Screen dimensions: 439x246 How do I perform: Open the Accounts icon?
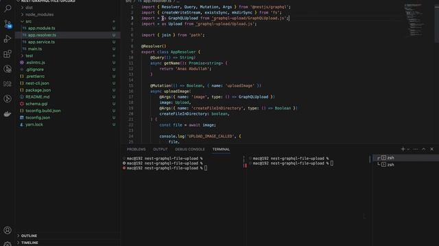point(8,230)
